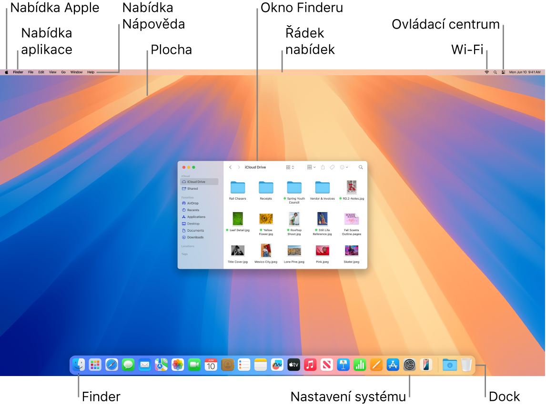
Task: Change Finder icon view switcher
Action: 290,167
